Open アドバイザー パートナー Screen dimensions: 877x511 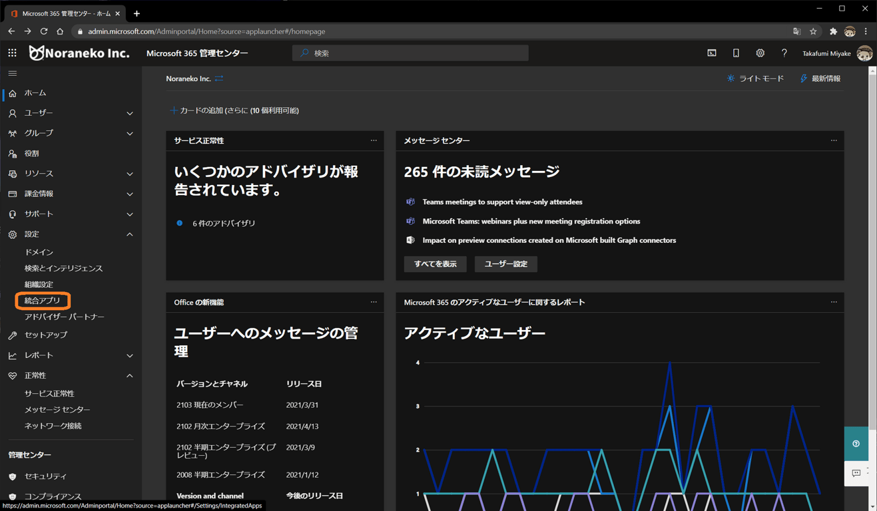(x=65, y=317)
